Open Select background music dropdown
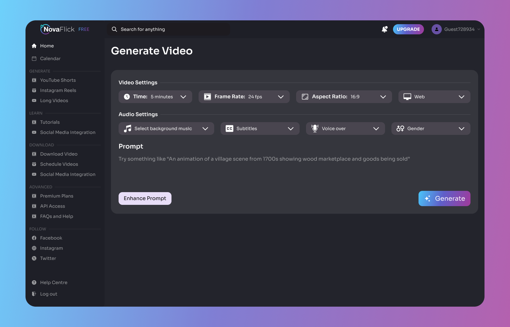This screenshot has width=510, height=327. (166, 129)
